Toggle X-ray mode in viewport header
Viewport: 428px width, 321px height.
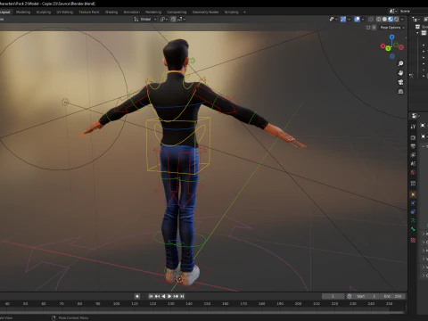tap(371, 19)
